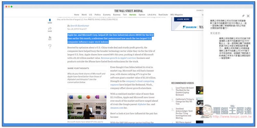Image resolution: width=257 pixels, height=128 pixels.
Task: Click the Saved bookmark icon
Action: [x=50, y=20]
